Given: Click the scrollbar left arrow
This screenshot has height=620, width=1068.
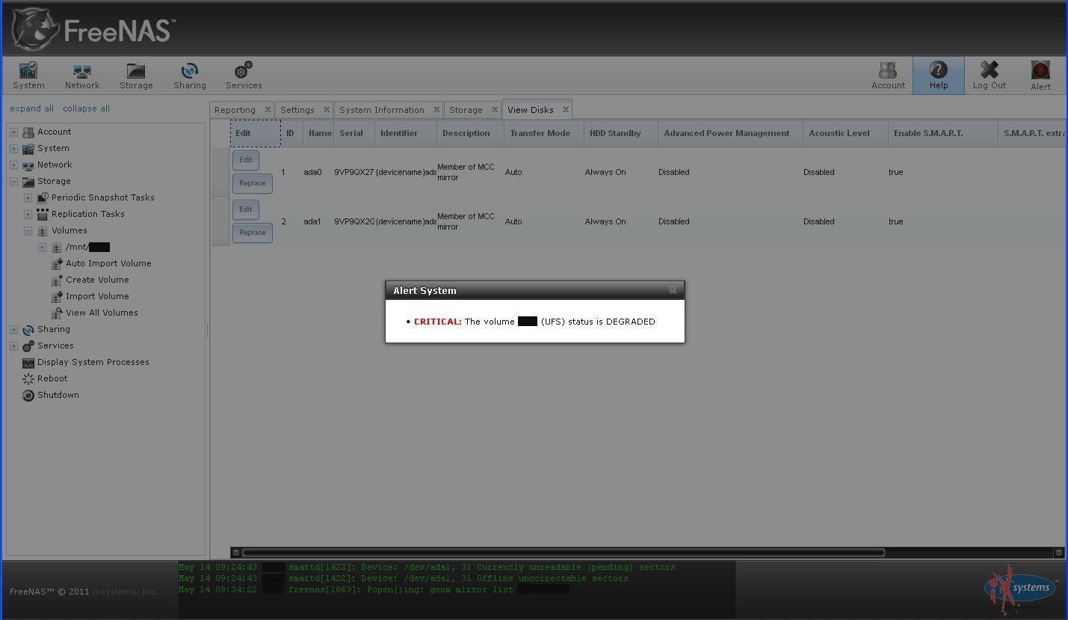Looking at the screenshot, I should coord(235,553).
